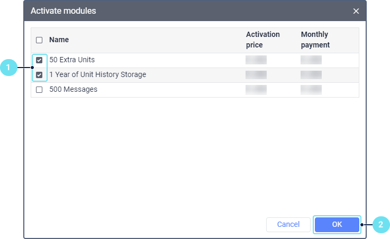Viewport: 390px width, 239px height.
Task: Select the 1 Year of Unit History Storage label
Action: (x=97, y=74)
